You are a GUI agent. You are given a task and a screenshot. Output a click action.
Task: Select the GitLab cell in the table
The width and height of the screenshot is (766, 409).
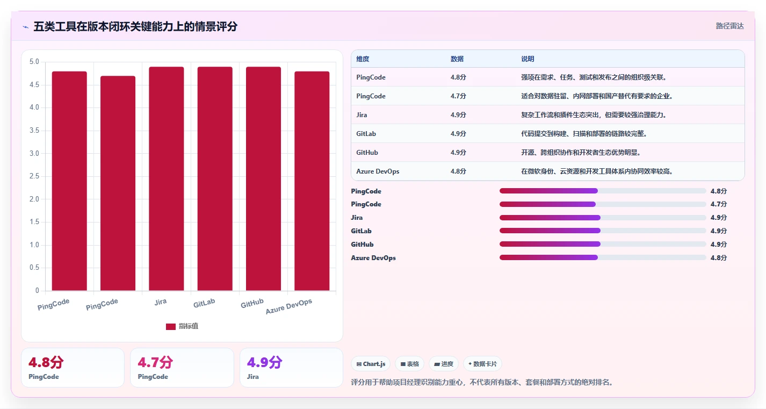pos(366,134)
